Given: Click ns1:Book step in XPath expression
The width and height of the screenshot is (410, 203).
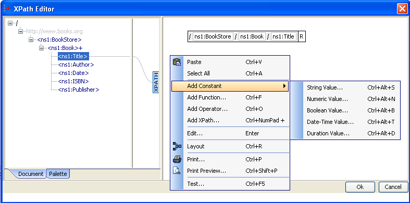Looking at the screenshot, I should coord(252,36).
